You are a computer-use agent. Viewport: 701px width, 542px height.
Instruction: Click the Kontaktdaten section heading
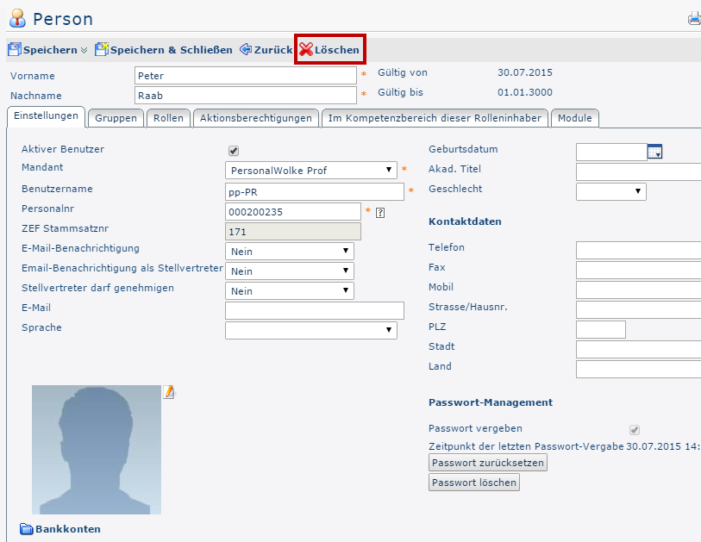(465, 221)
